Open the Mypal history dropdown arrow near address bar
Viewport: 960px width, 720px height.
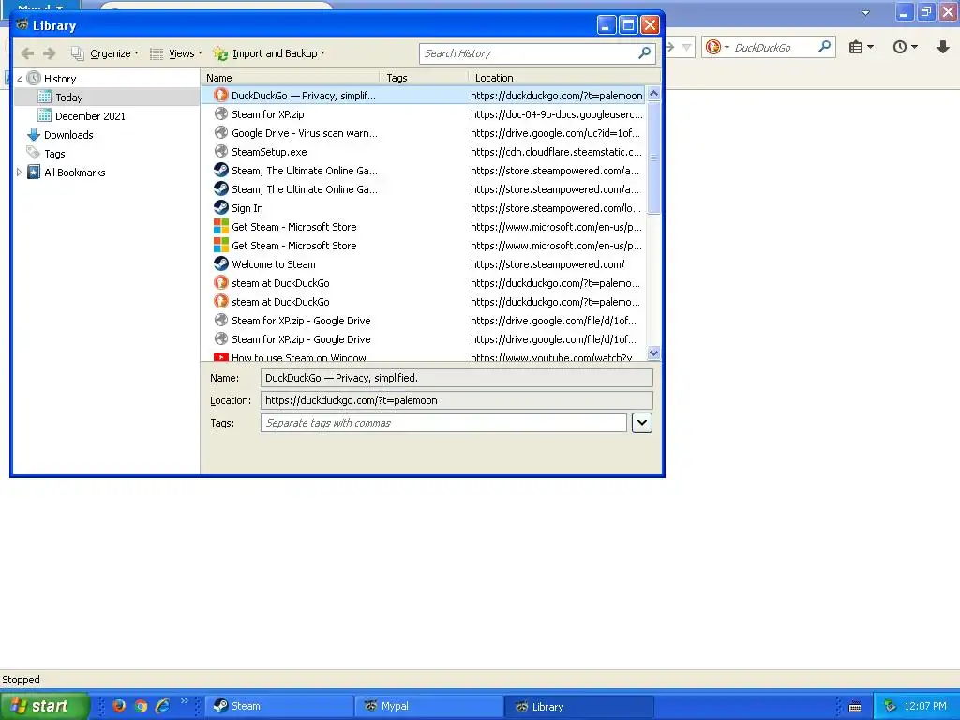pyautogui.click(x=686, y=47)
